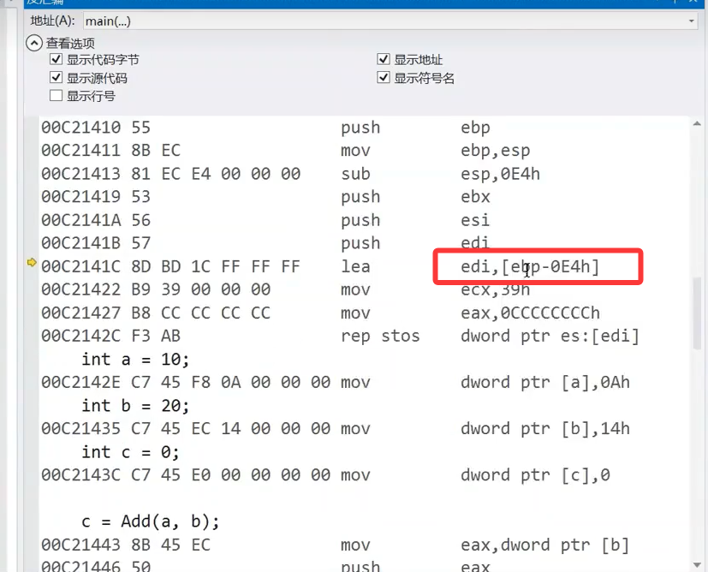The width and height of the screenshot is (708, 572).
Task: Click the 'mov ecx,39h' instruction
Action: tap(436, 289)
